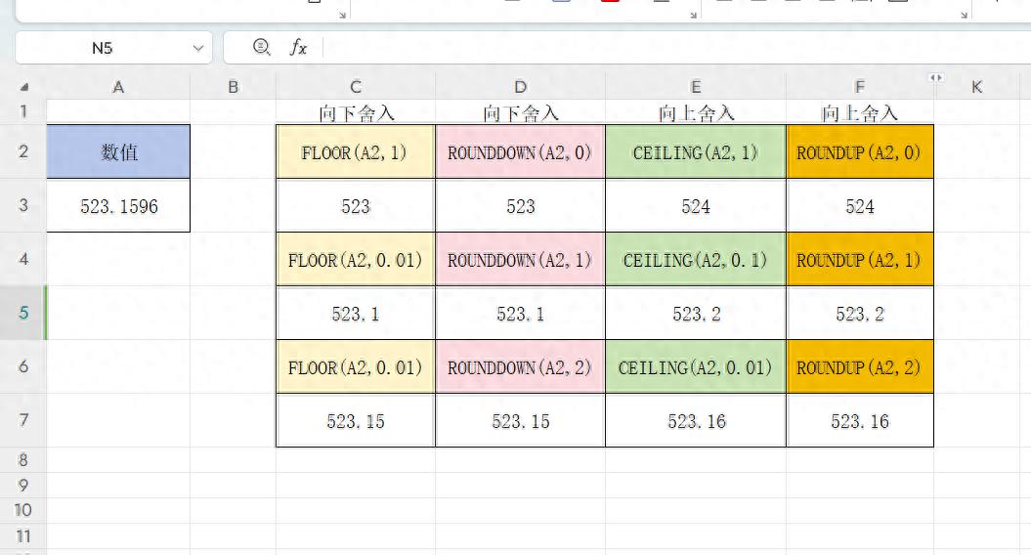Select the ROUNDUP(A2,0) cell
The width and height of the screenshot is (1031, 555).
click(x=859, y=151)
